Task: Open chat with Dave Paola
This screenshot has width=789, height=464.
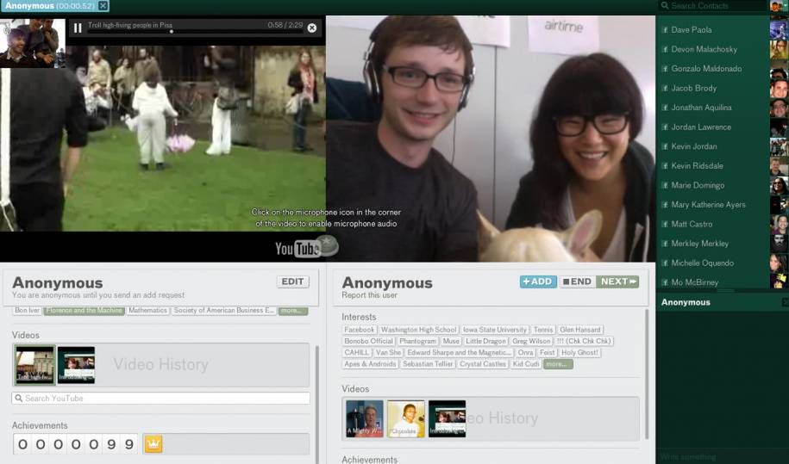Action: (x=692, y=29)
